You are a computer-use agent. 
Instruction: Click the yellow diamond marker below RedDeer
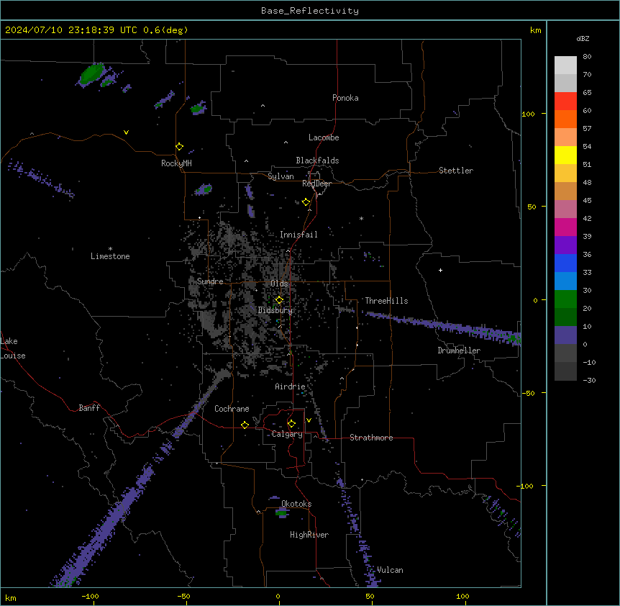point(306,202)
